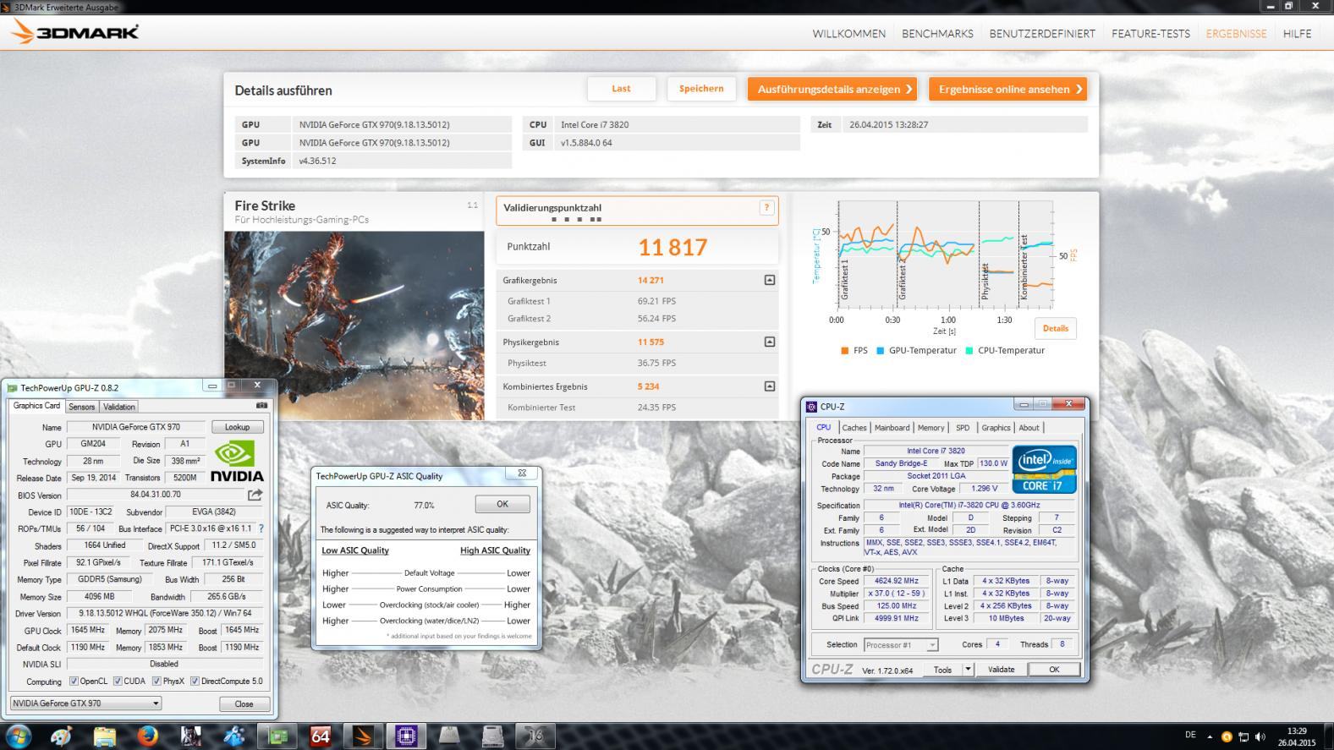Toggle the PhysX checkbox in GPU-Z

(156, 681)
